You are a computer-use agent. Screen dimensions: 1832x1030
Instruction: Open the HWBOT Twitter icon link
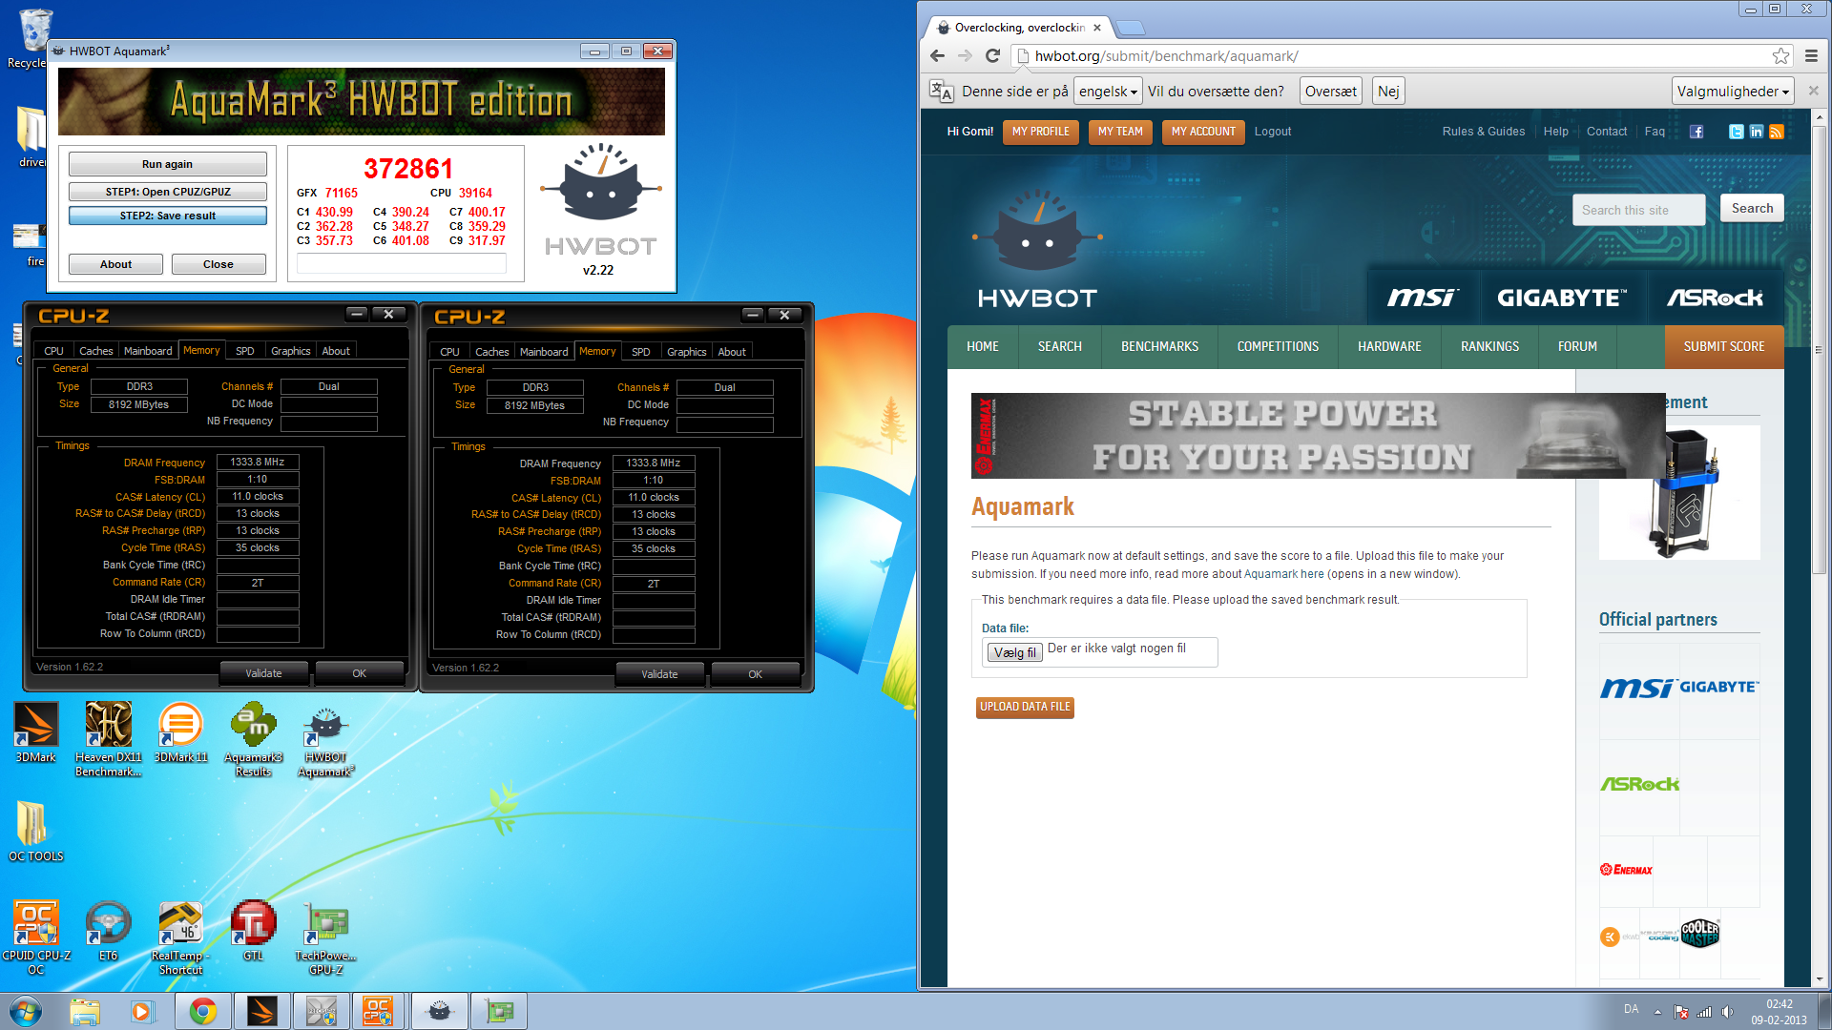click(x=1736, y=132)
